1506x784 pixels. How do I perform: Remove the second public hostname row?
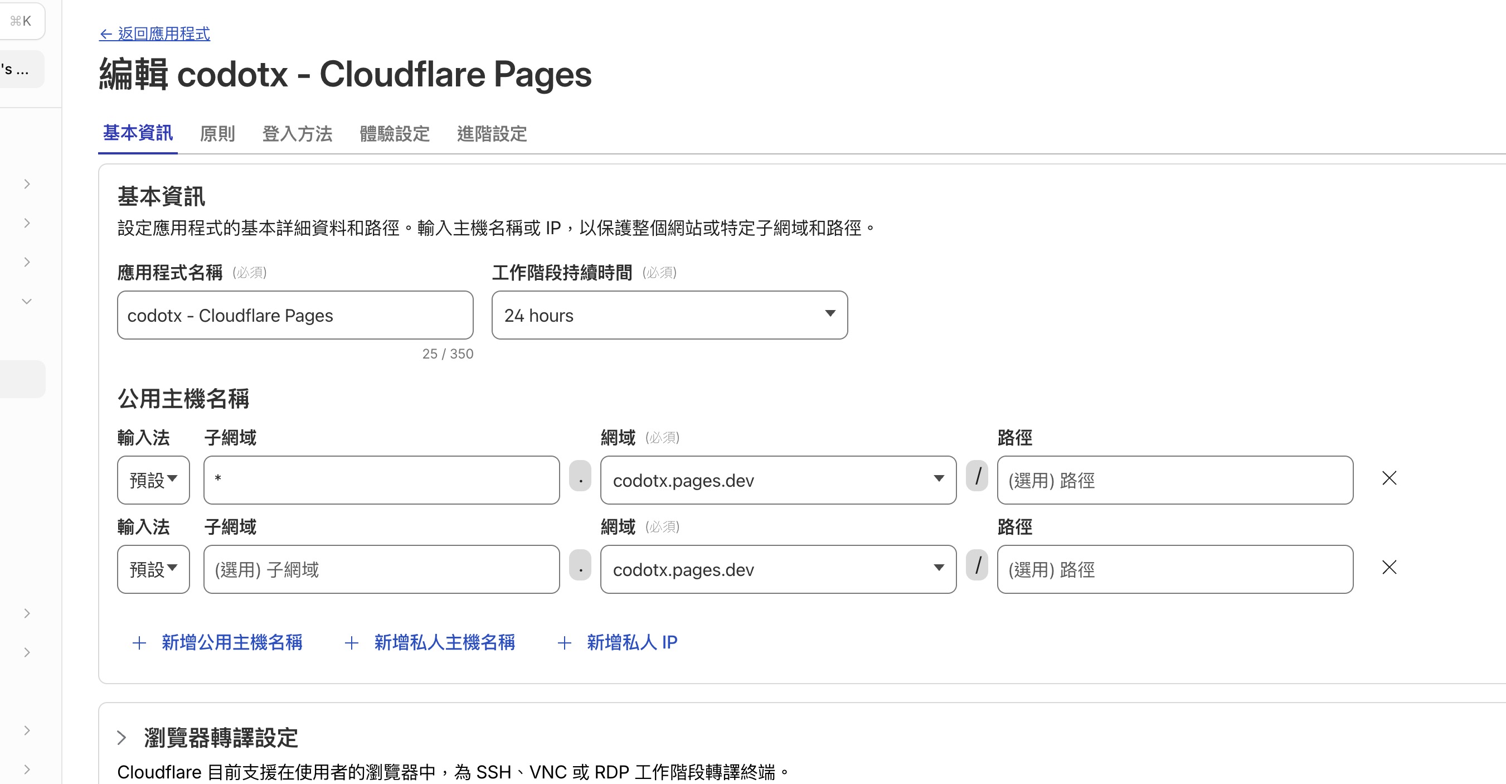(x=1389, y=567)
